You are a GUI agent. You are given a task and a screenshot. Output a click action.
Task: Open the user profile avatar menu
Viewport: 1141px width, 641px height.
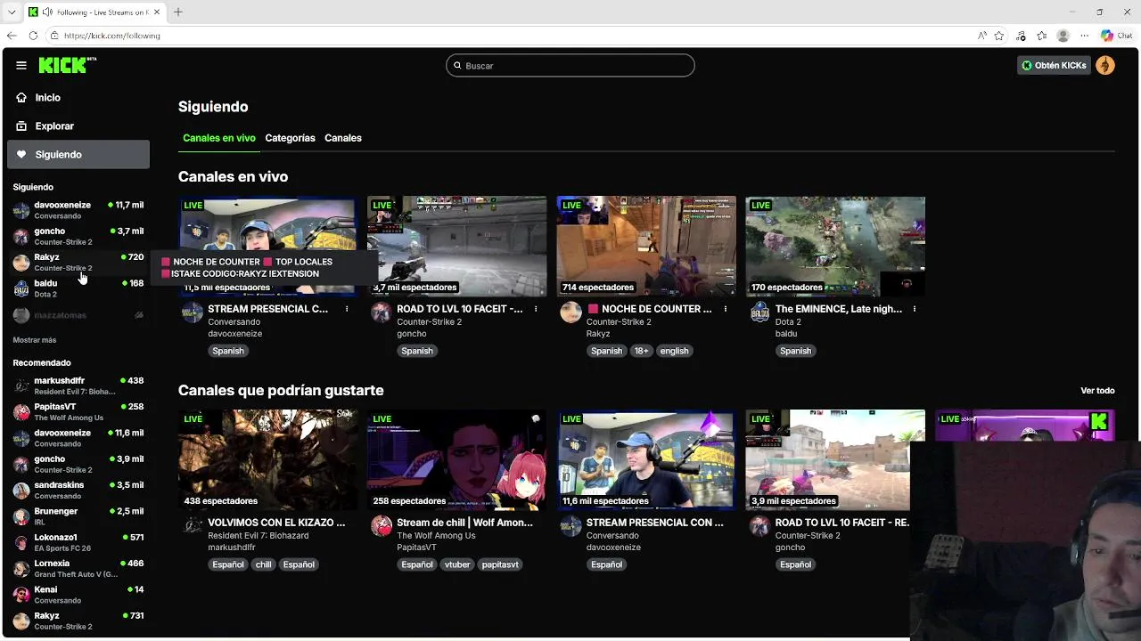tap(1105, 66)
